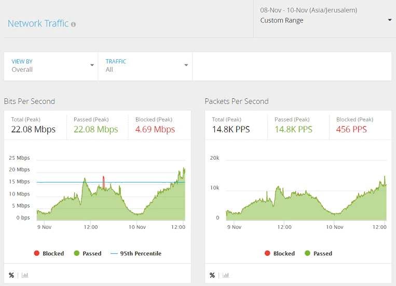Toggle Blocked series in Bits Per Second legend
Viewport: 396px width, 286px height.
click(49, 254)
